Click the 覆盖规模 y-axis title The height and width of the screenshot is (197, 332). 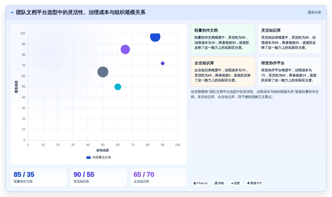(16, 87)
